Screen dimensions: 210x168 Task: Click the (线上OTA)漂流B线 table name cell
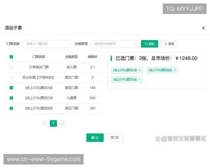pos(39,108)
